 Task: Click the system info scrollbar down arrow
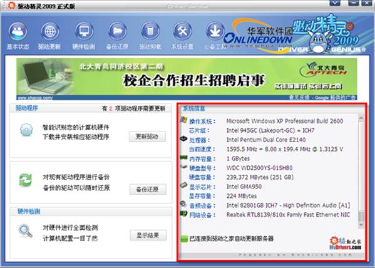361,225
